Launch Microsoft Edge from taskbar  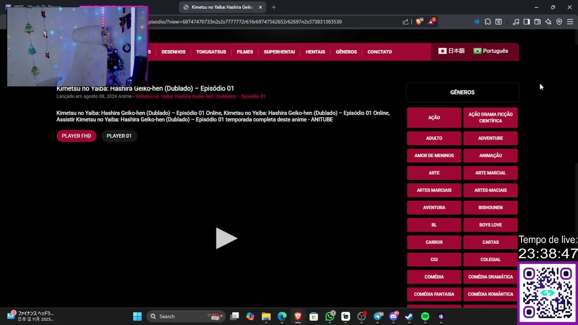click(x=282, y=316)
